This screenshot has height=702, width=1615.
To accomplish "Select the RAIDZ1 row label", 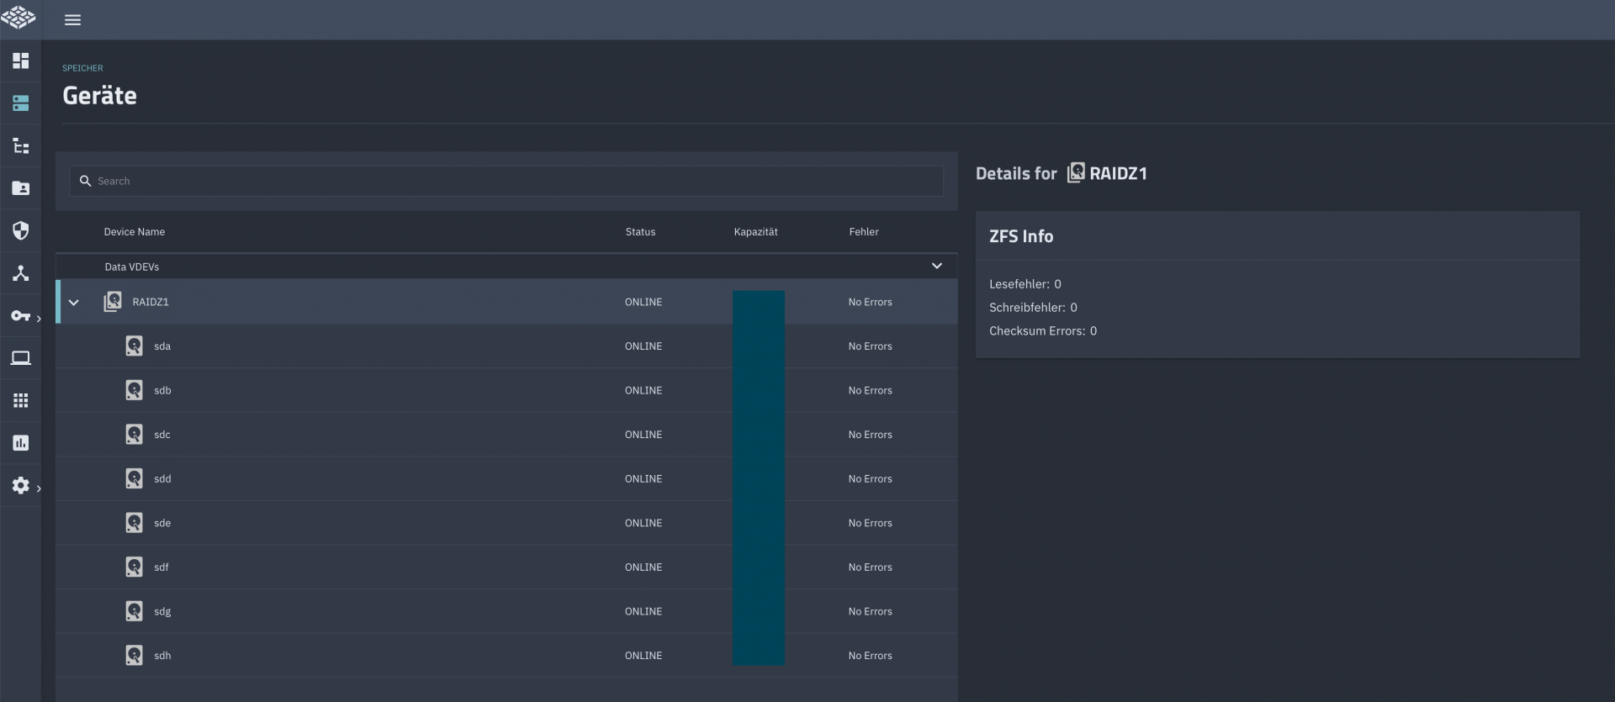I will (x=151, y=302).
